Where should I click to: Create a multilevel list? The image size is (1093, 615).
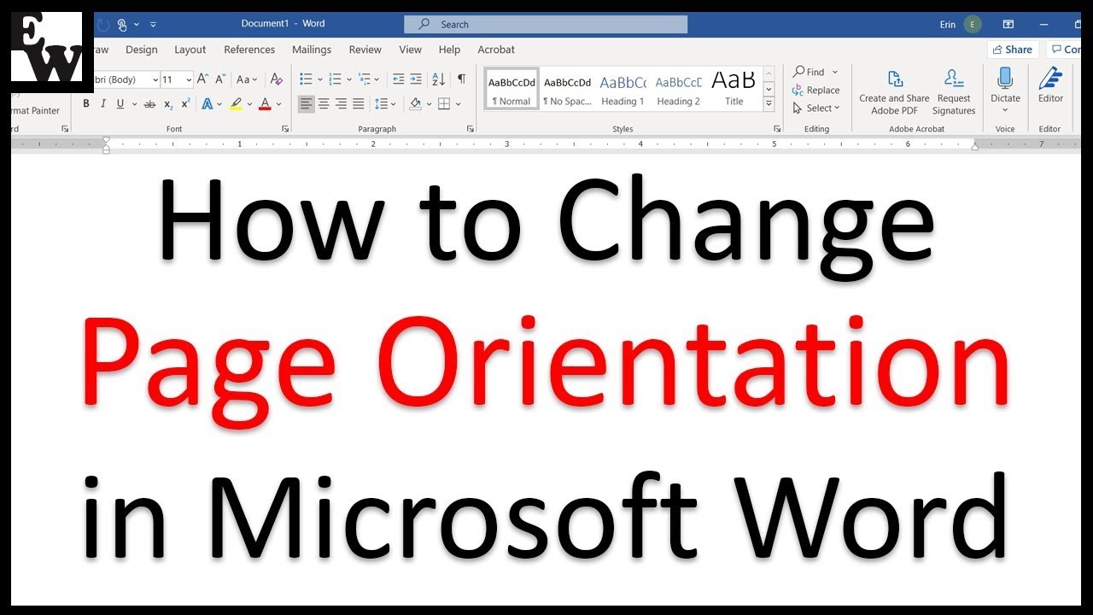click(x=365, y=79)
